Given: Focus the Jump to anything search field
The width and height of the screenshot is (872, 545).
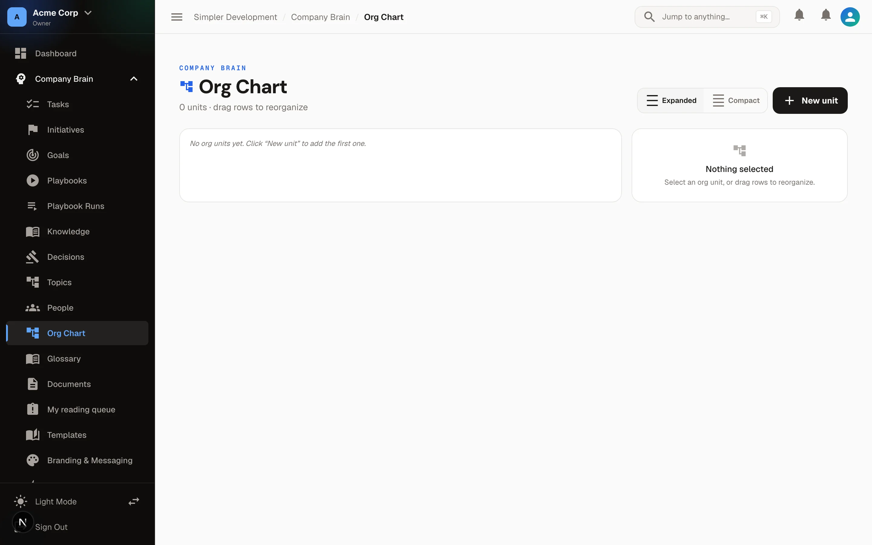Looking at the screenshot, I should 707,17.
